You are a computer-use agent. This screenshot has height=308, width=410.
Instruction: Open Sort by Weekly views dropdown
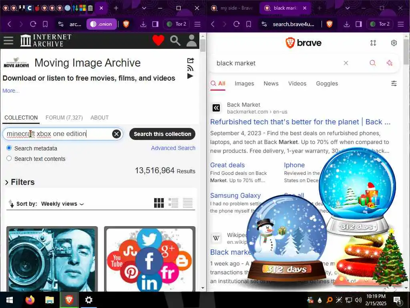[x=62, y=204]
